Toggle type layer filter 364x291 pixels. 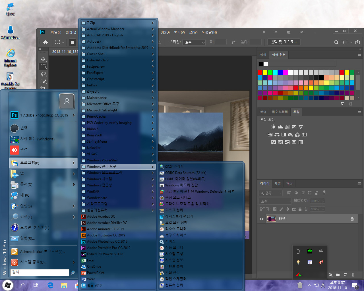coord(303,193)
